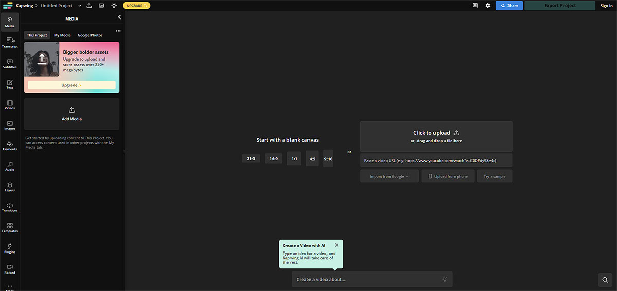Open the comments icon
The image size is (617, 291).
475,5
